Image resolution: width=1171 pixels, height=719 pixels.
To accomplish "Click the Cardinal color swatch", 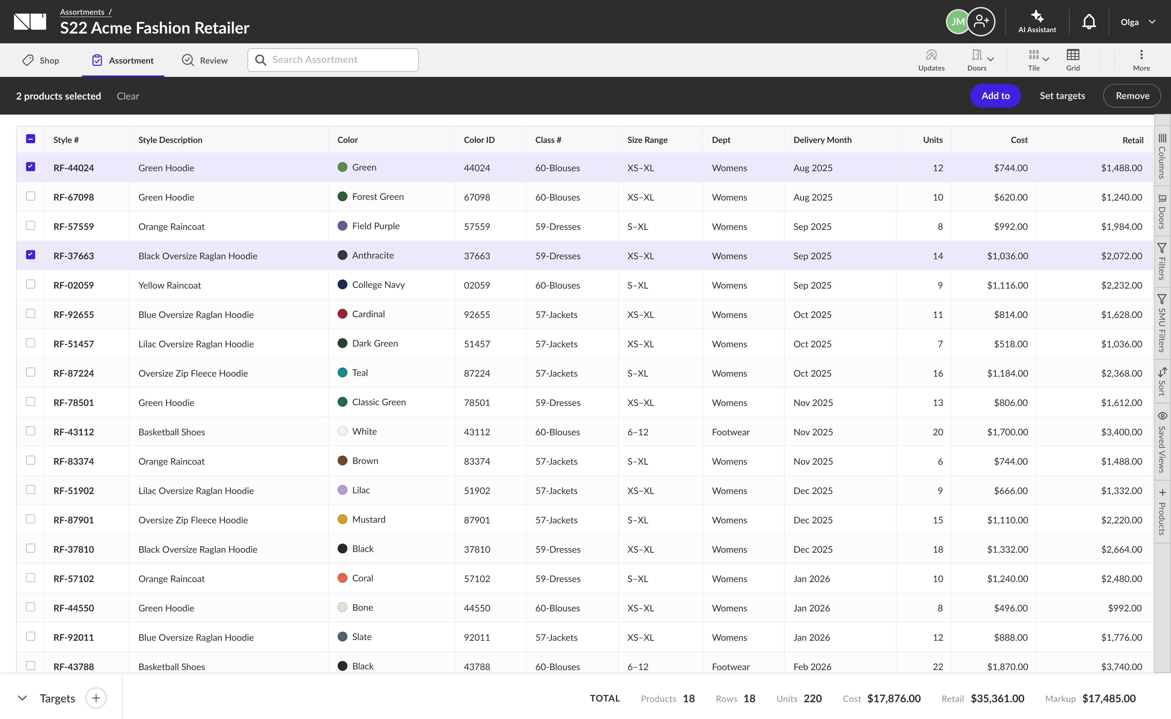I will (x=342, y=314).
